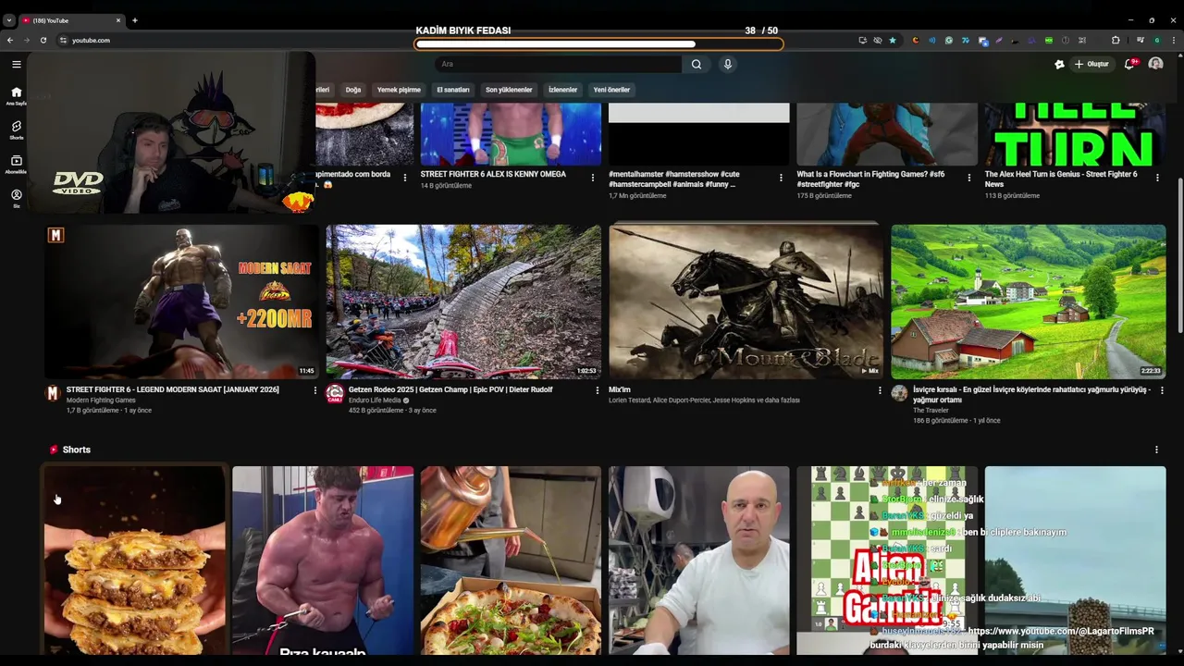Open the Shorts section three-dot menu

tap(1156, 450)
